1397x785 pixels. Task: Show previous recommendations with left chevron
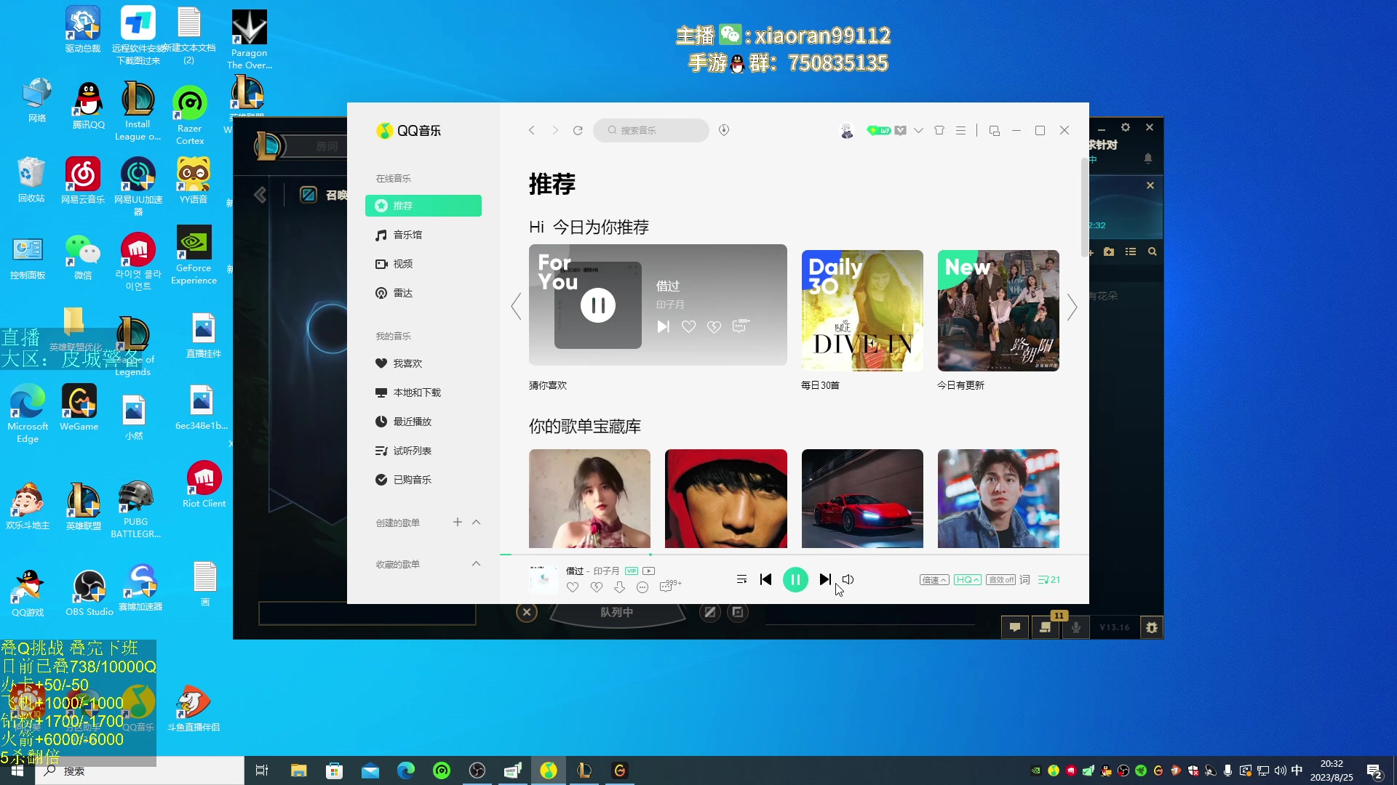click(516, 307)
